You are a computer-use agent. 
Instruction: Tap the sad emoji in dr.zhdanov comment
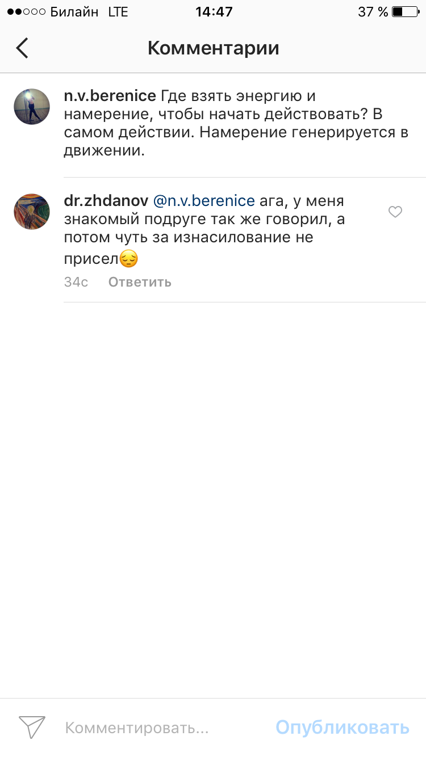click(x=129, y=259)
